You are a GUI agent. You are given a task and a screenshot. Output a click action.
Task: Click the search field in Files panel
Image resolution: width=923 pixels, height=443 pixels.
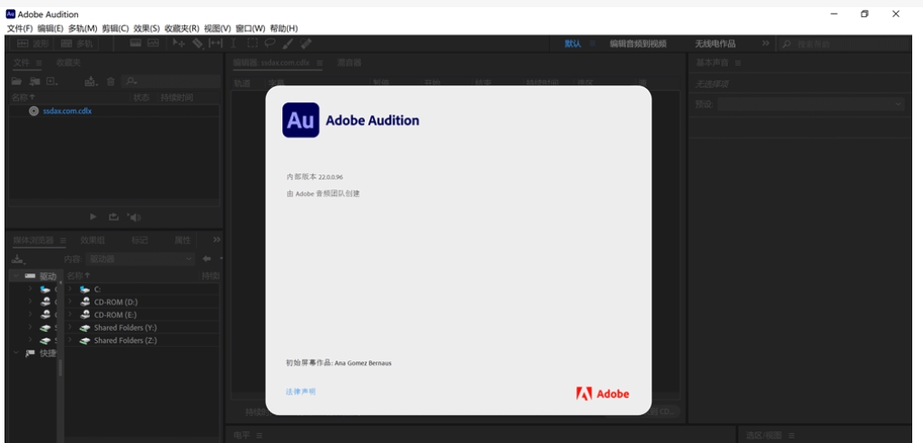pos(171,82)
